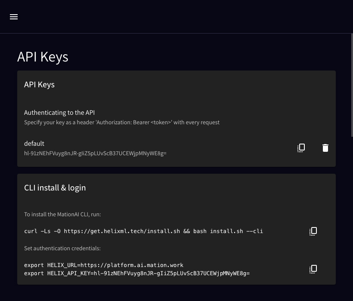Click the get.helixml.tech install URL
Screen dimensions: 353x301
pyautogui.click(x=122, y=231)
